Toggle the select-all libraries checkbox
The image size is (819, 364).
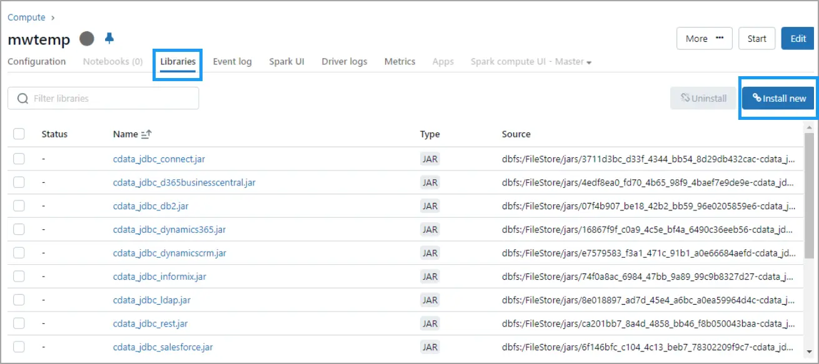point(19,134)
